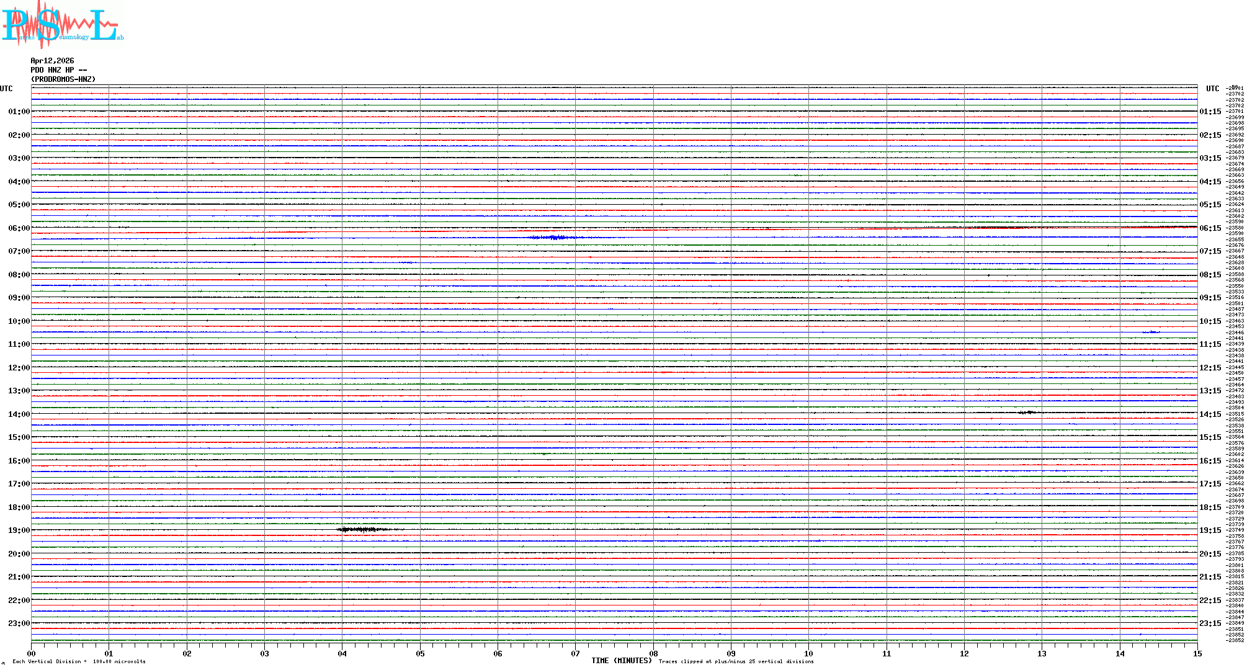Click the small blue event on 10:30 trace
Viewport: 1247px width, 670px height.
1151,333
